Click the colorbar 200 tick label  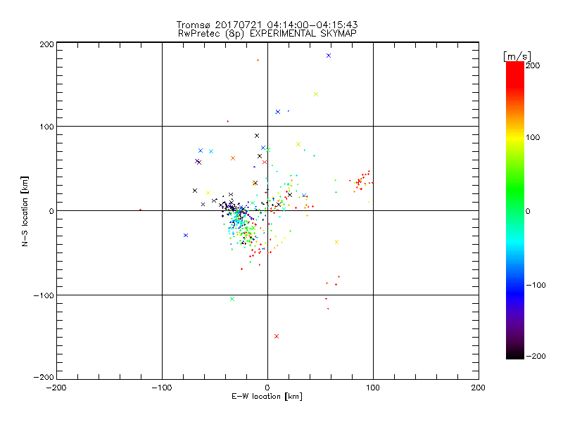click(533, 65)
